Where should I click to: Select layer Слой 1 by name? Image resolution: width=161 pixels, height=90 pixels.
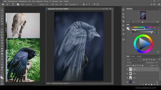[x=134, y=78]
